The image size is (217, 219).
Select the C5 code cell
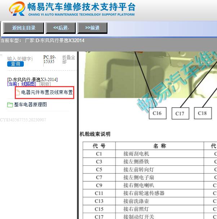pyautogui.click(x=99, y=170)
